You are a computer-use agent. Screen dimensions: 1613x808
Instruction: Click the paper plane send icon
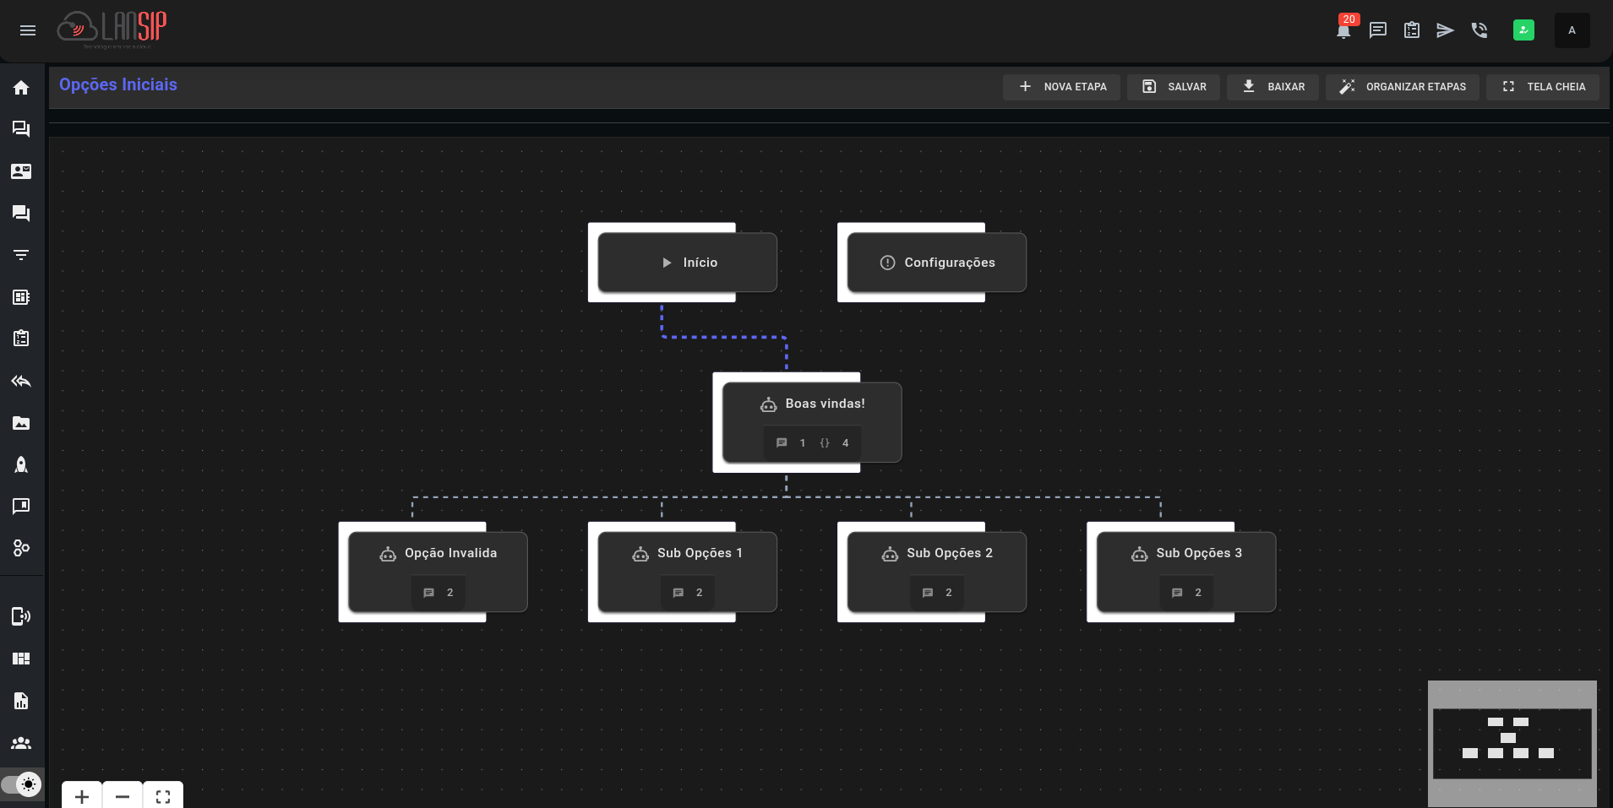1445,30
